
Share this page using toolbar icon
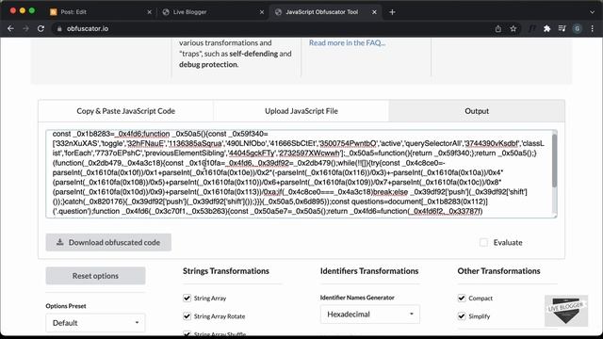498,29
